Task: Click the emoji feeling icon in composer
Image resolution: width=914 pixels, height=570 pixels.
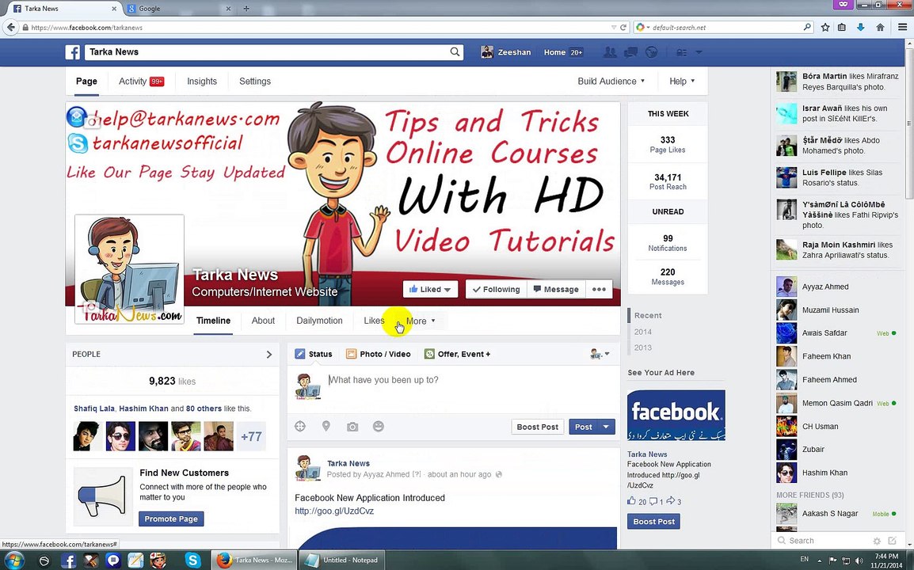Action: (x=379, y=427)
